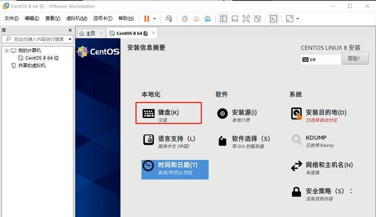Open the 帮助(H) menu

click(126, 18)
